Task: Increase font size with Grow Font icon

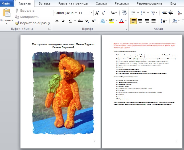Action: tap(97, 13)
